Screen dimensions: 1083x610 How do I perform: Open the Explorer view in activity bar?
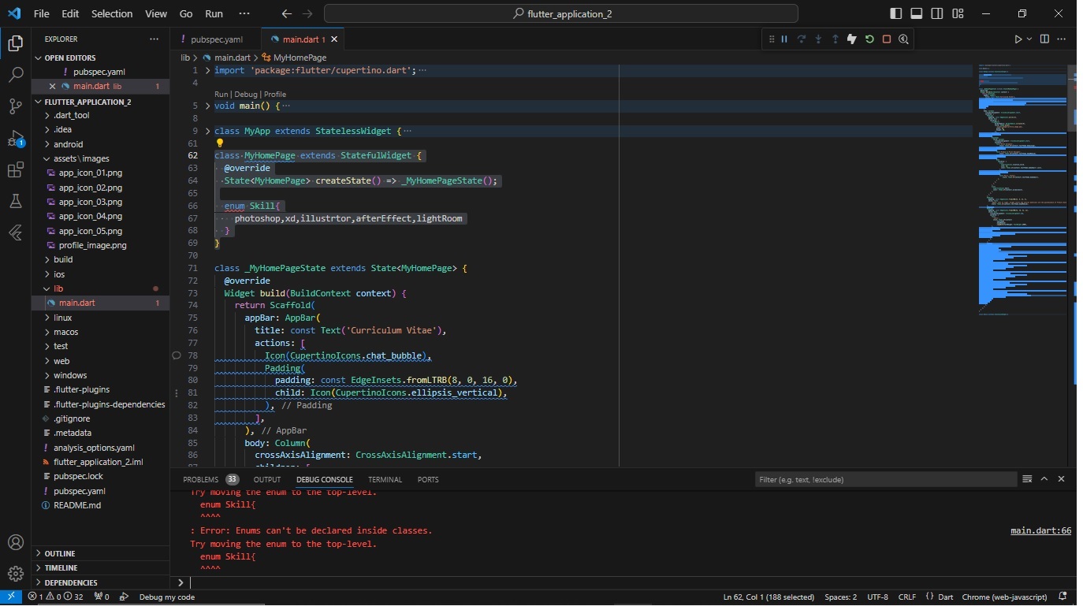pos(15,43)
